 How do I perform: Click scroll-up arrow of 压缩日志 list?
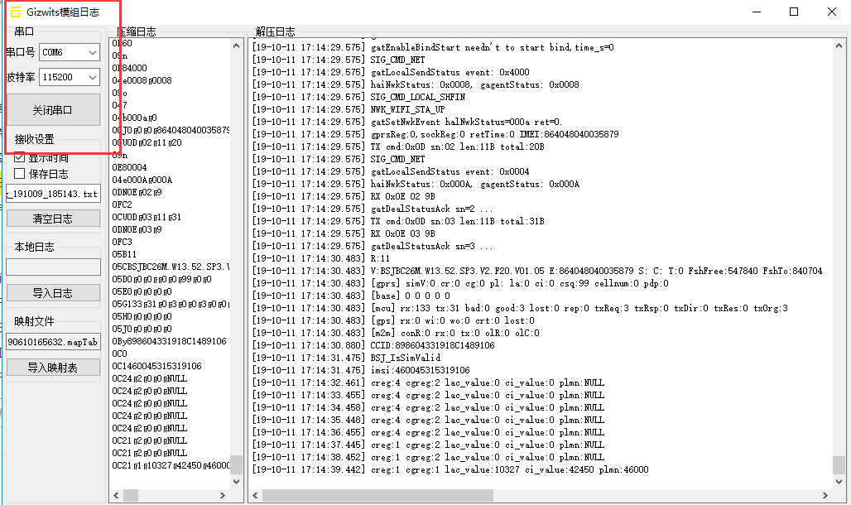[x=237, y=46]
